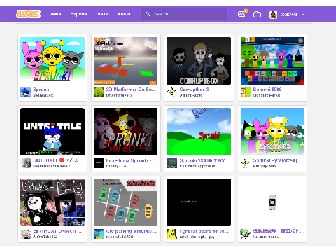336x252 pixels.
Task: Open the About menu item
Action: tap(124, 14)
